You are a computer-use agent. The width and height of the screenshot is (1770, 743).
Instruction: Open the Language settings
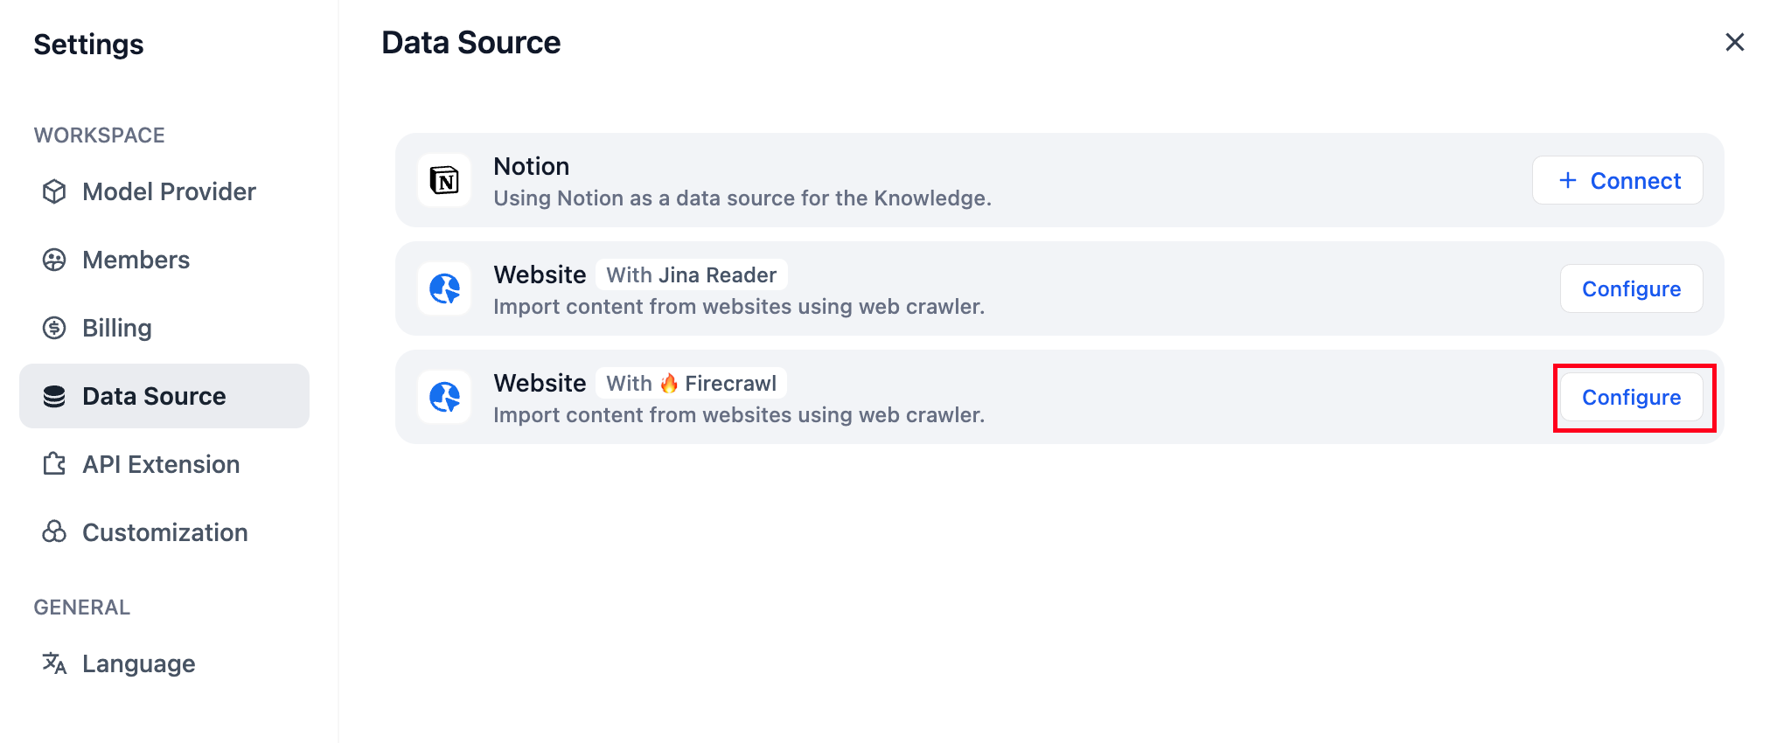(139, 663)
